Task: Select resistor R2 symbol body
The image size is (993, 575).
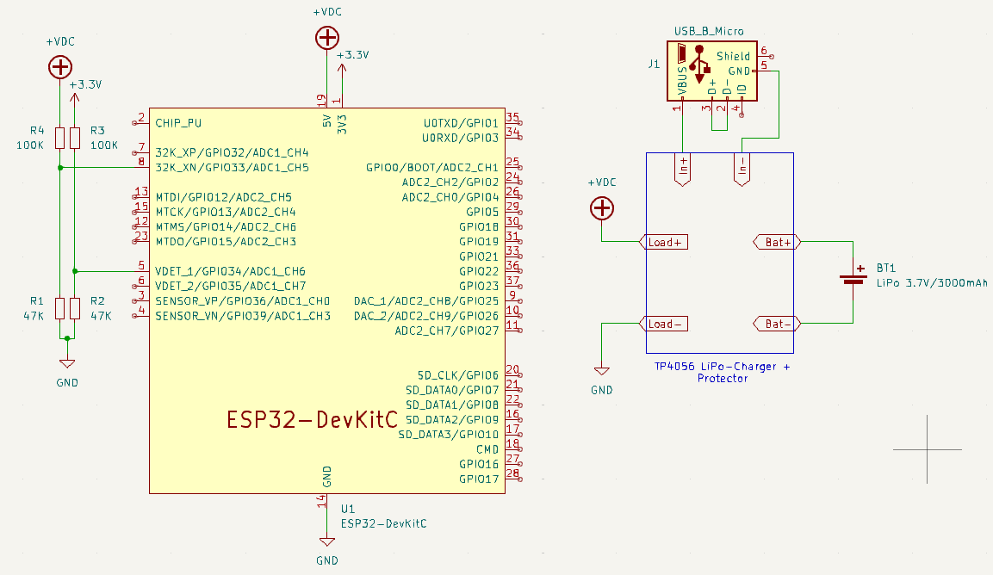Action: pos(75,308)
